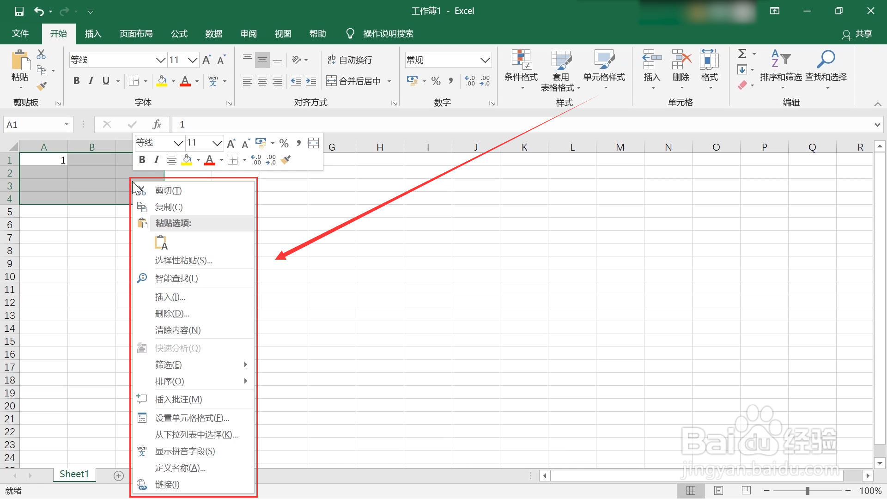
Task: Click the 共享 button
Action: pos(863,34)
